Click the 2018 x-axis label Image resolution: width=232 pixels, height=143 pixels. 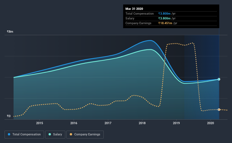coord(142,123)
